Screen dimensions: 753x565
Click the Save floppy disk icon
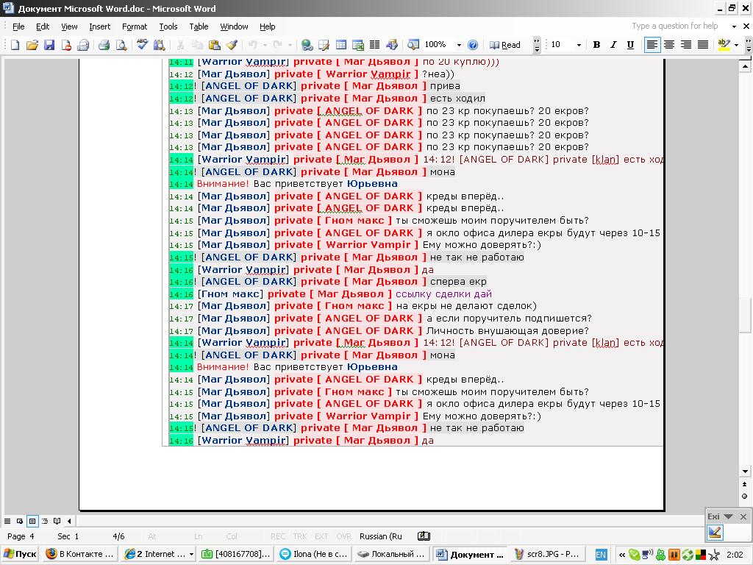pyautogui.click(x=49, y=45)
